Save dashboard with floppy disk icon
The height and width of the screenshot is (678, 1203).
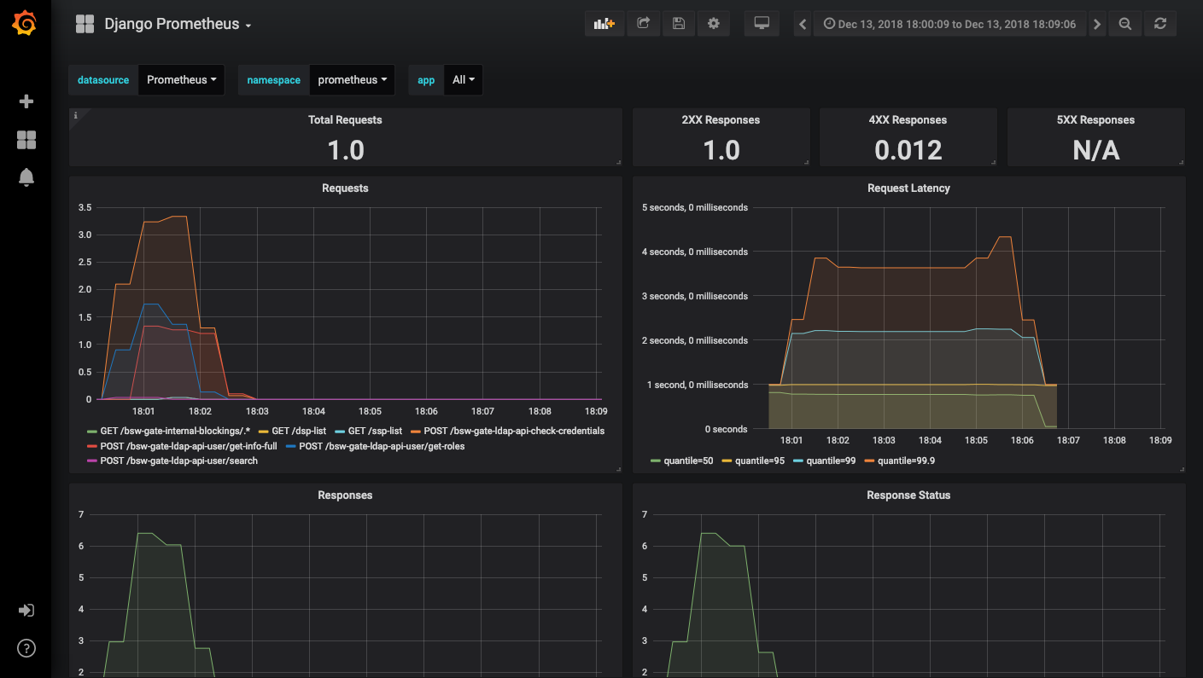pyautogui.click(x=679, y=24)
